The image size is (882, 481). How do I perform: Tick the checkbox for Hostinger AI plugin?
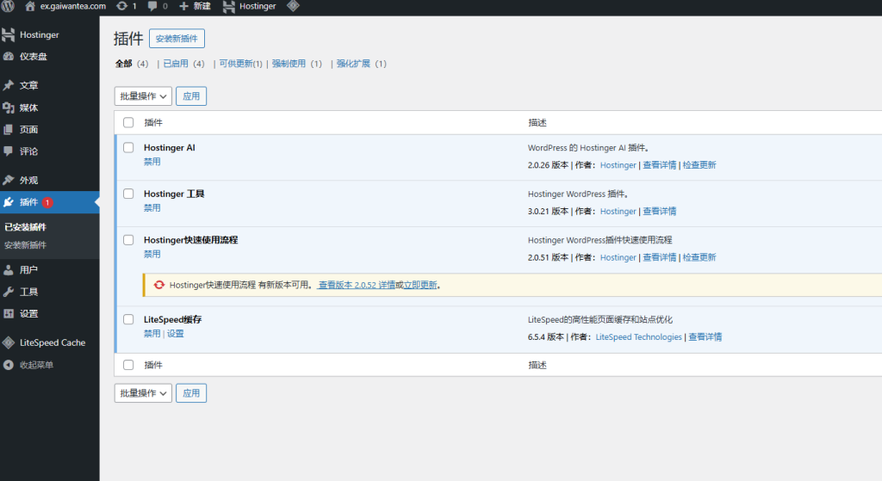tap(128, 148)
